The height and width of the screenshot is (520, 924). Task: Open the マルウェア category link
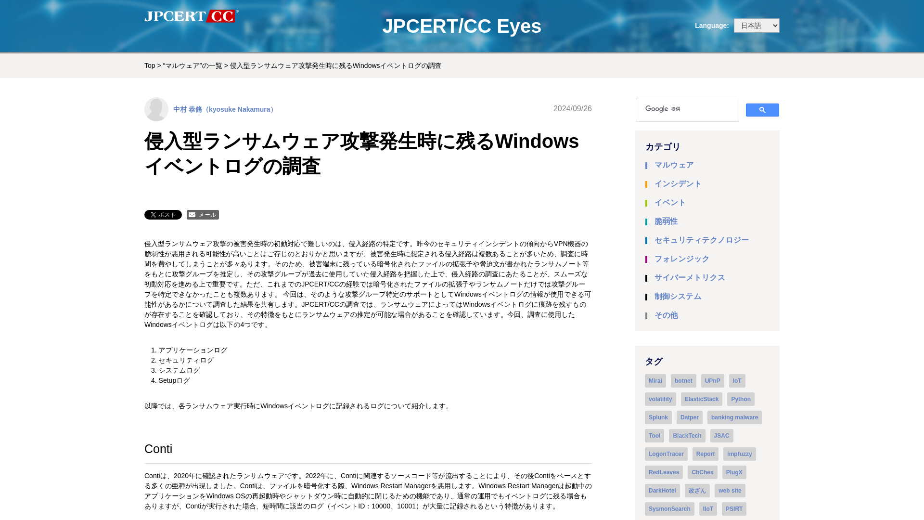674,165
